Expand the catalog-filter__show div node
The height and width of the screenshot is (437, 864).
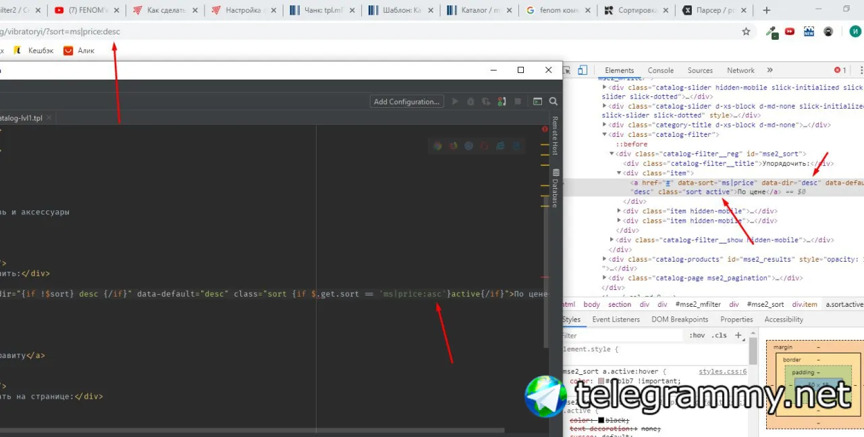pyautogui.click(x=612, y=239)
